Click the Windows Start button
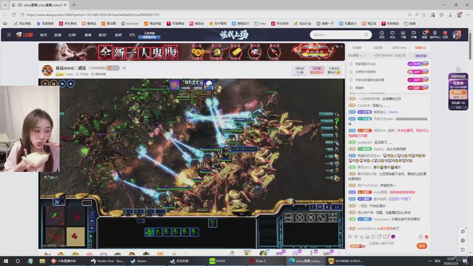 pos(6,261)
